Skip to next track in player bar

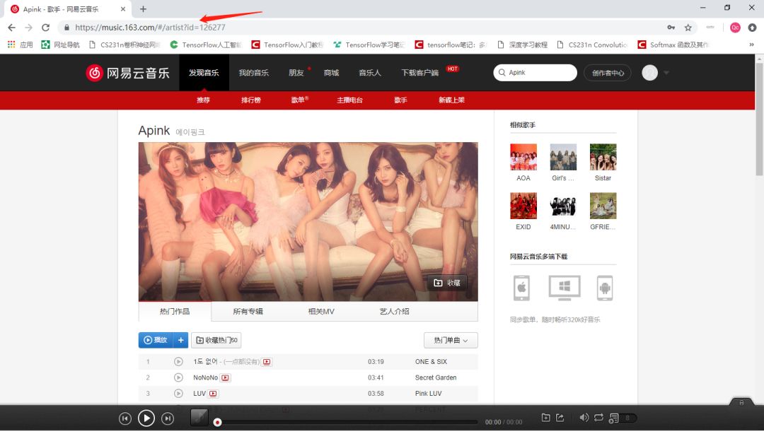(x=168, y=418)
